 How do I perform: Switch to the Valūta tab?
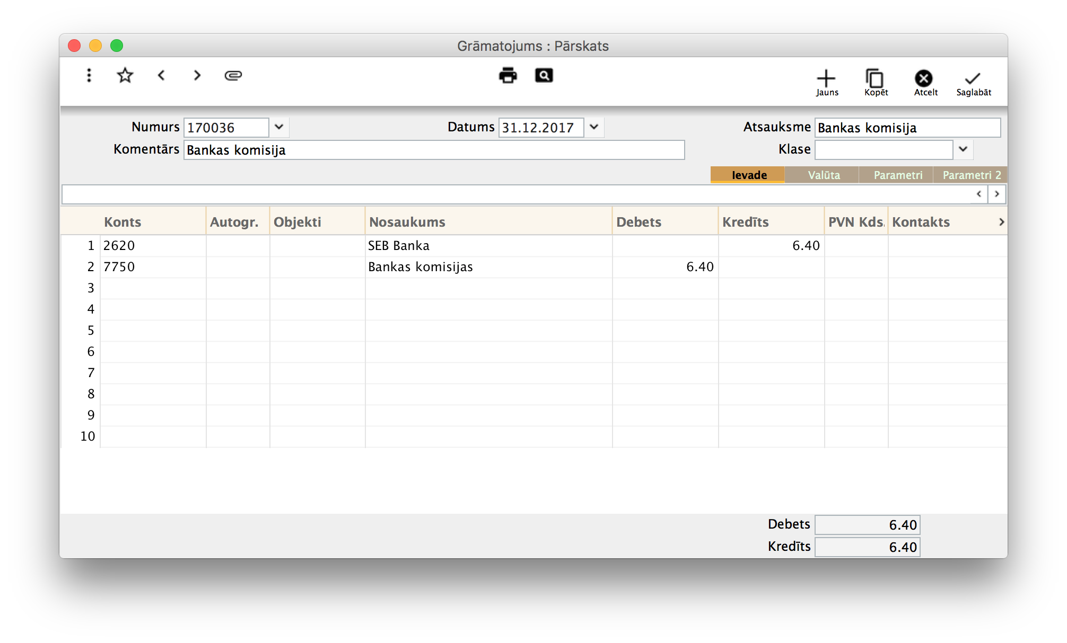823,175
